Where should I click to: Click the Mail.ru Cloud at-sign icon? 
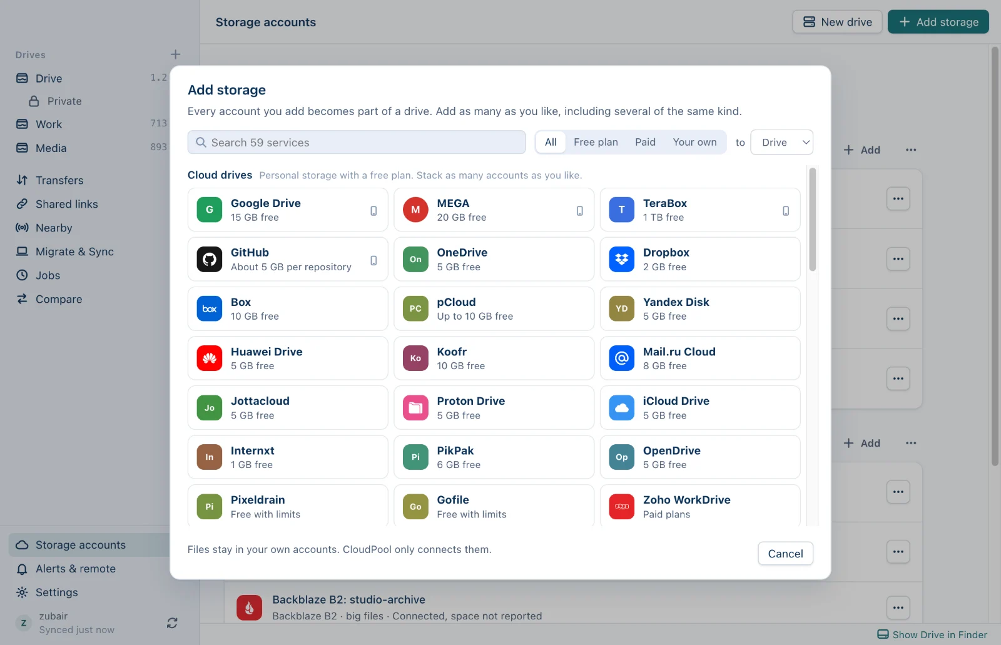coord(621,358)
